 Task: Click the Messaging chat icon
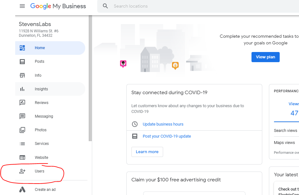pos(22,116)
